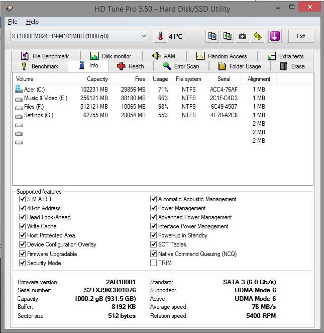Click the Serial column header

pyautogui.click(x=224, y=79)
